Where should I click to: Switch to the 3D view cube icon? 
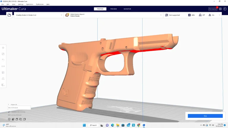[9, 119]
